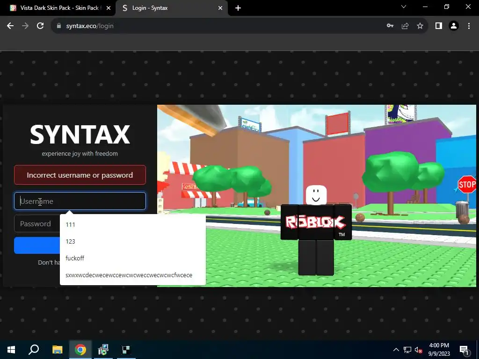
Task: Open File Explorer from taskbar
Action: [57, 350]
